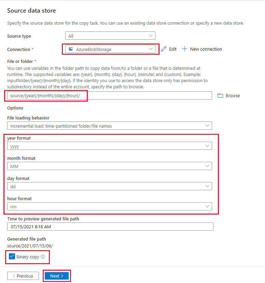Open the day format dropdown

click(x=109, y=186)
